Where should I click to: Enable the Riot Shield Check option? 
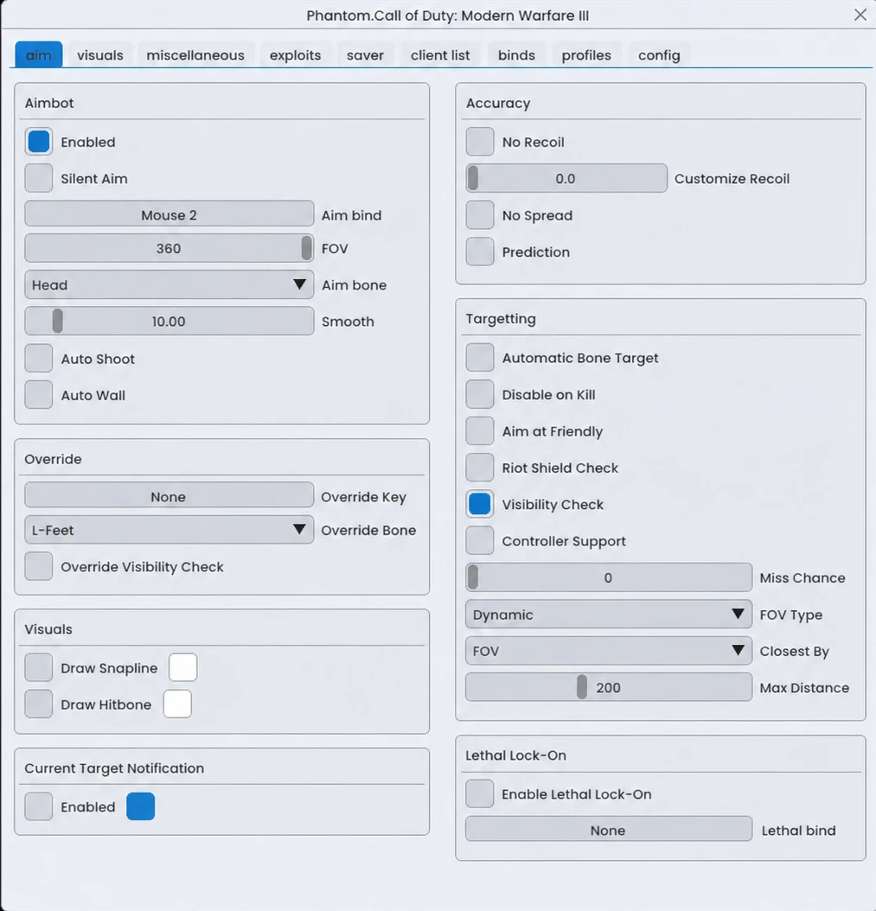480,468
